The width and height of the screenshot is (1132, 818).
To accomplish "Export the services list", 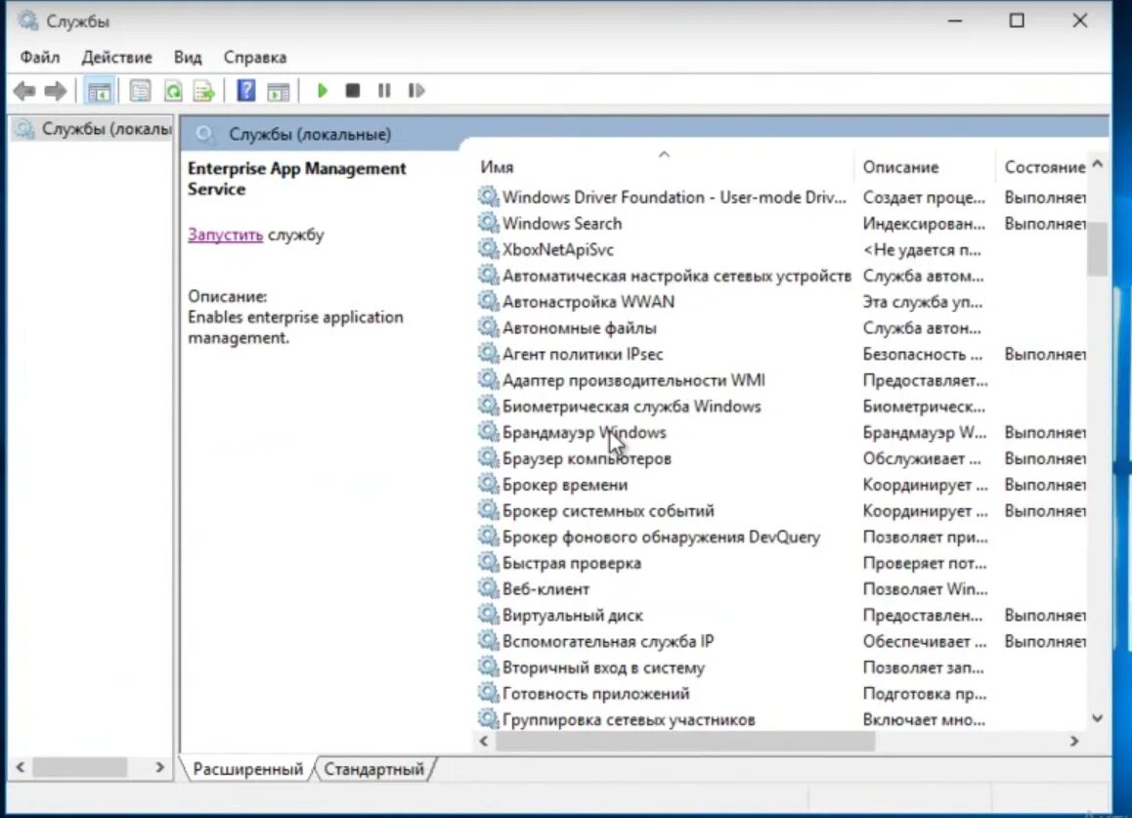I will click(203, 90).
